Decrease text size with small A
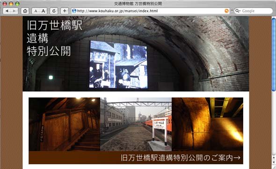Image resolution: width=276 pixels, height=169 pixels. click(x=36, y=11)
